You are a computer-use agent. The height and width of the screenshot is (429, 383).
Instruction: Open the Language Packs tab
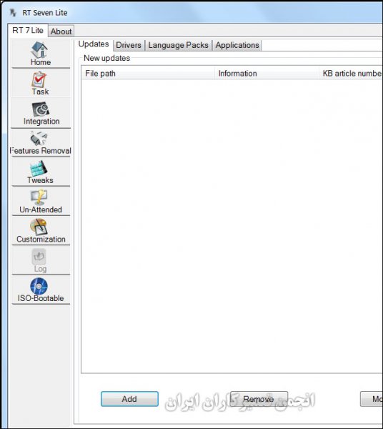pyautogui.click(x=178, y=45)
